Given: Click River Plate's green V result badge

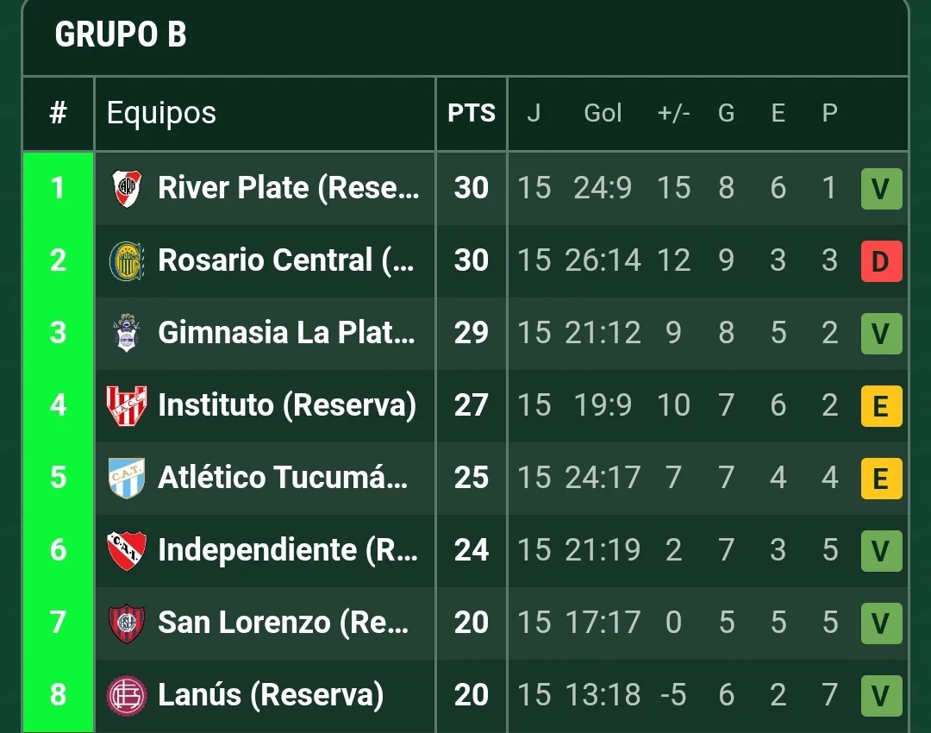Looking at the screenshot, I should click(881, 189).
